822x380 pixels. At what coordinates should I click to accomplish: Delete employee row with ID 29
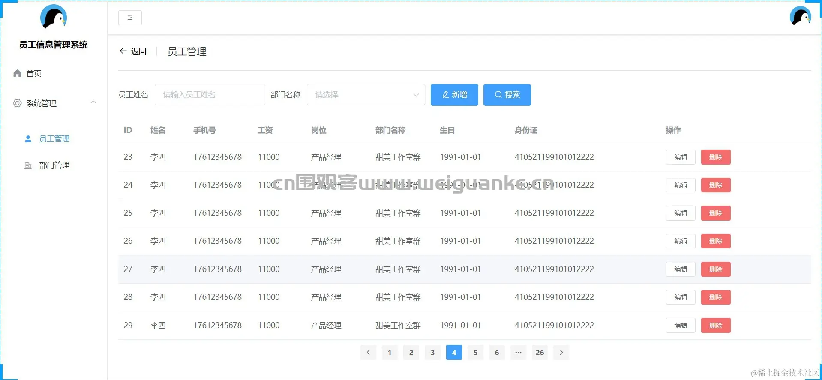716,326
